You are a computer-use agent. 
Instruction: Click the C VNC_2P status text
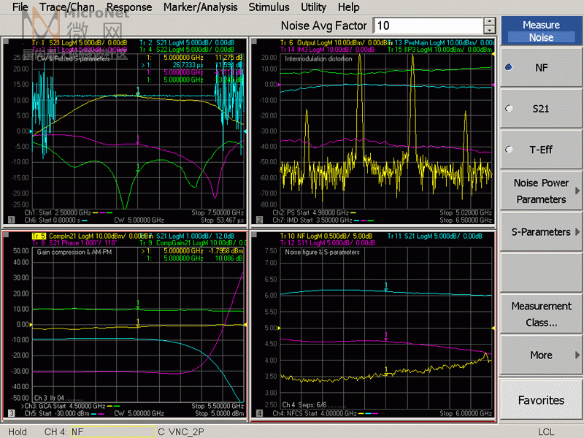181,431
